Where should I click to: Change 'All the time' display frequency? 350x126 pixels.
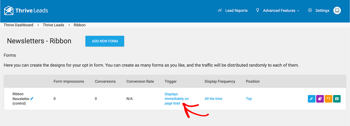(213, 99)
